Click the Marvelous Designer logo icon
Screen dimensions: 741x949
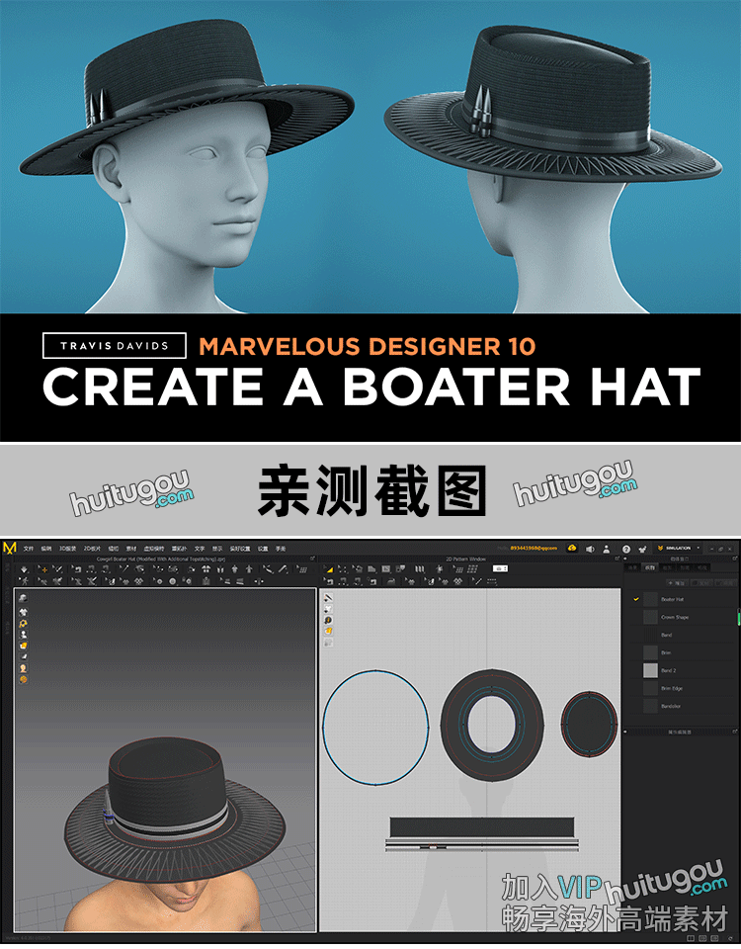(x=9, y=548)
